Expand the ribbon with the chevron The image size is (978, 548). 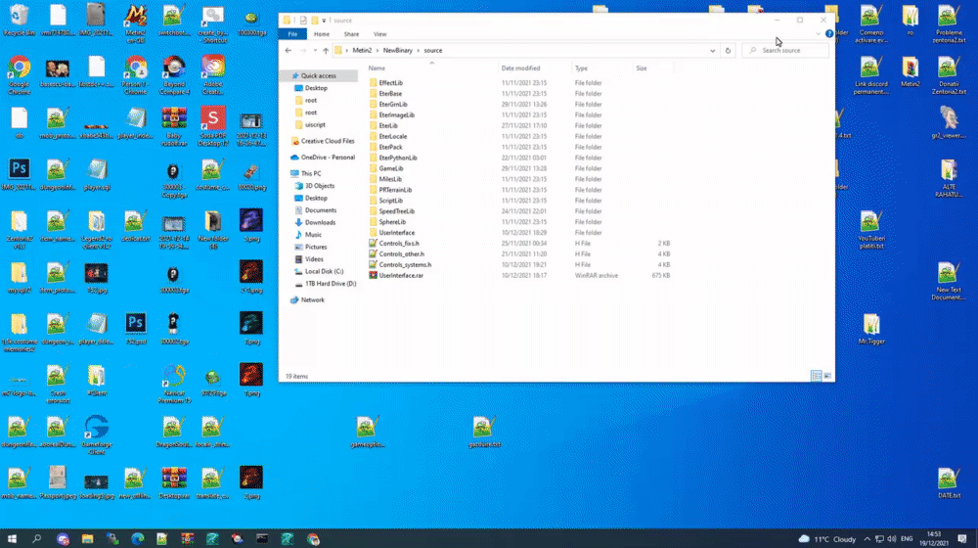click(819, 33)
